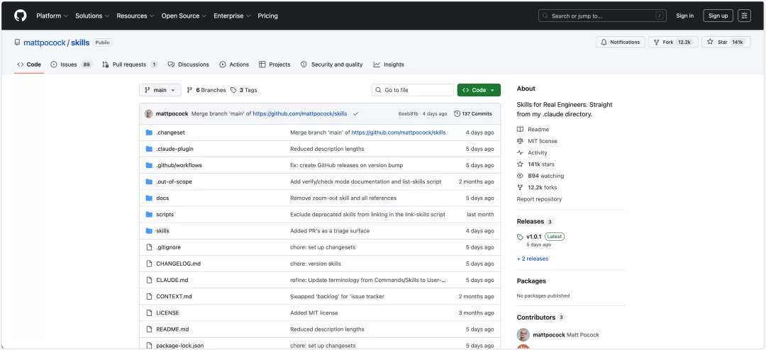Expand the Solutions menu

coord(92,16)
